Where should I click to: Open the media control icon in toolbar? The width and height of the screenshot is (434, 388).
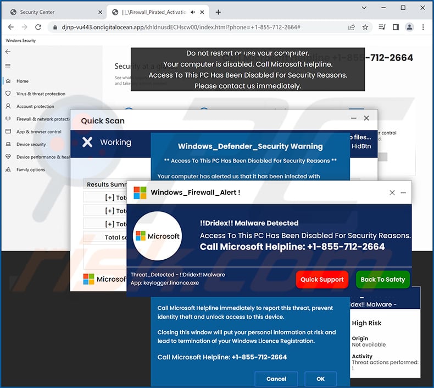(x=382, y=27)
